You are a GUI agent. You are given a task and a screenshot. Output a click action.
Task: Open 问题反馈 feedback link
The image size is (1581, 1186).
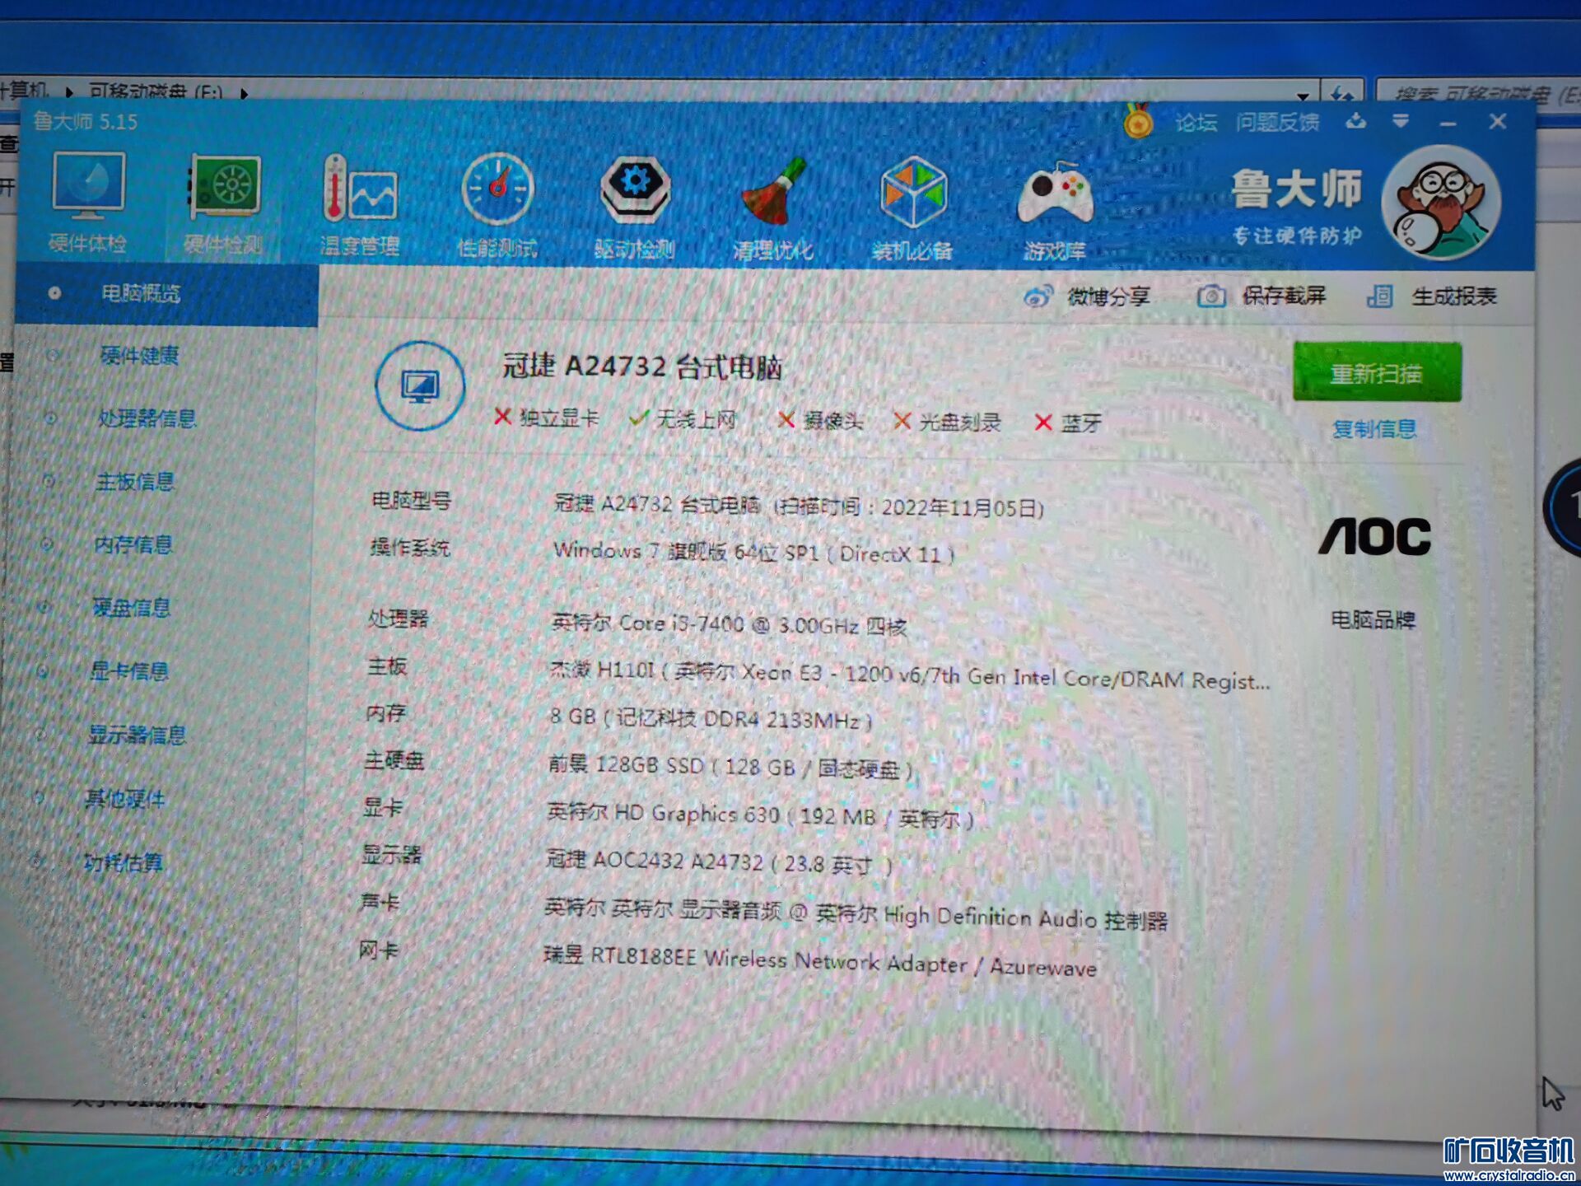click(x=1277, y=123)
